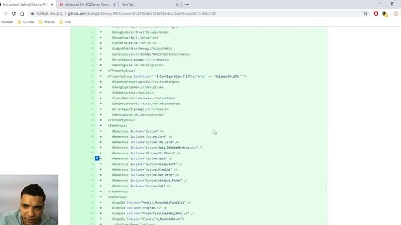
Task: Go to the browser home page
Action: (23, 14)
